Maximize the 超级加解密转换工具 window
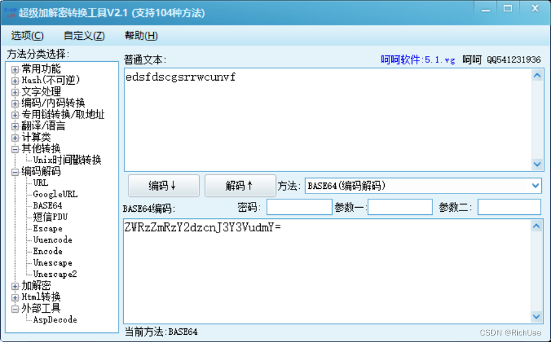Image resolution: width=551 pixels, height=342 pixels. 508,9
